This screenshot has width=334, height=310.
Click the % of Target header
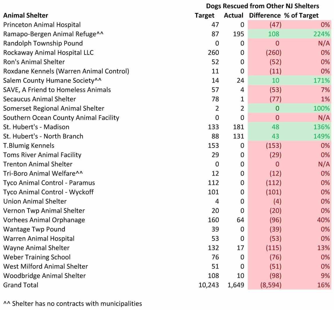tap(301, 15)
